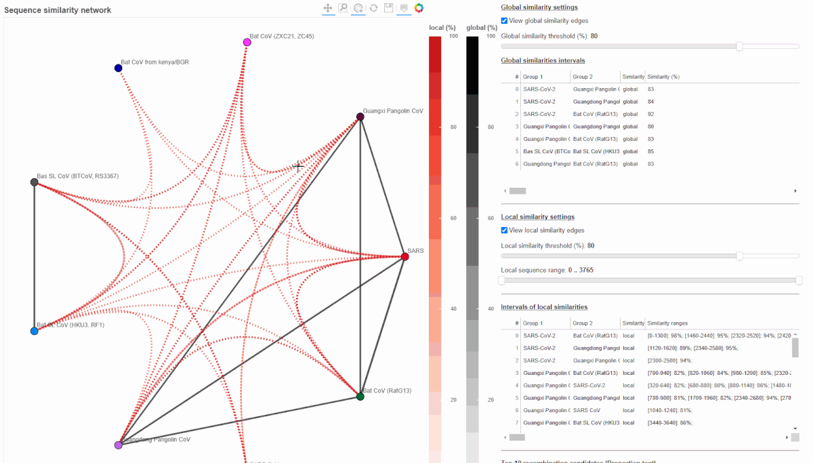Sort local table by Group 1 header
The width and height of the screenshot is (813, 463).
545,323
